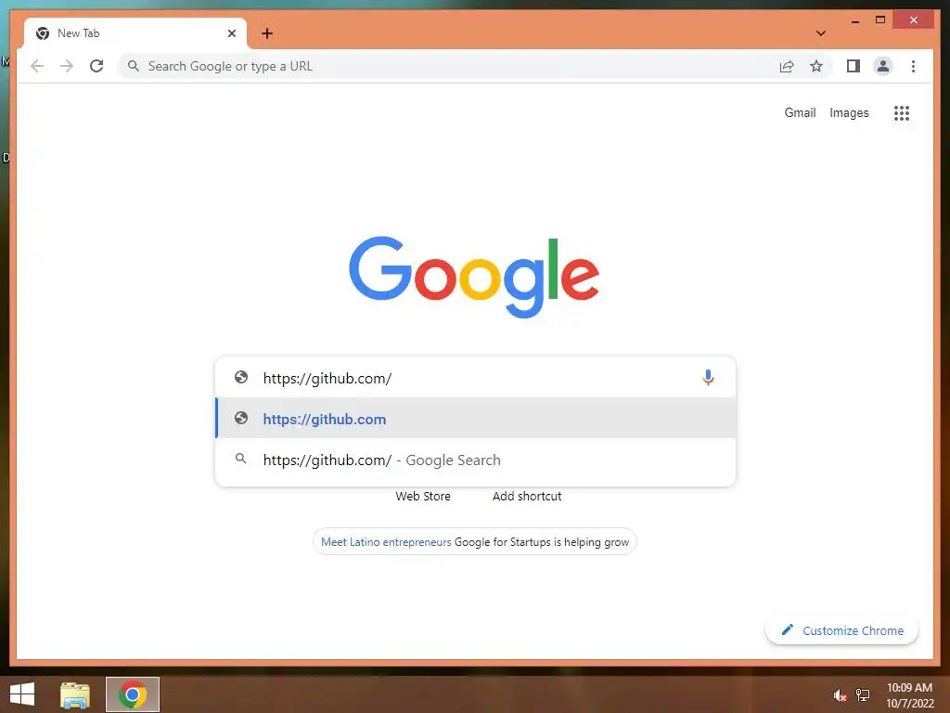Click the Chrome taskbar icon
Viewport: 950px width, 713px height.
click(x=133, y=694)
